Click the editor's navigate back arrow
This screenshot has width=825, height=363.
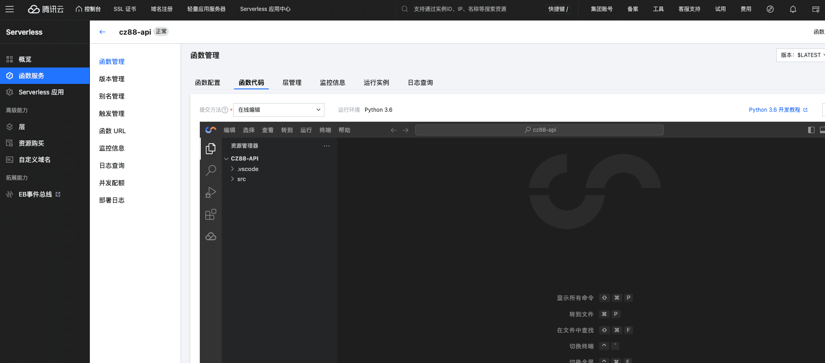point(393,130)
